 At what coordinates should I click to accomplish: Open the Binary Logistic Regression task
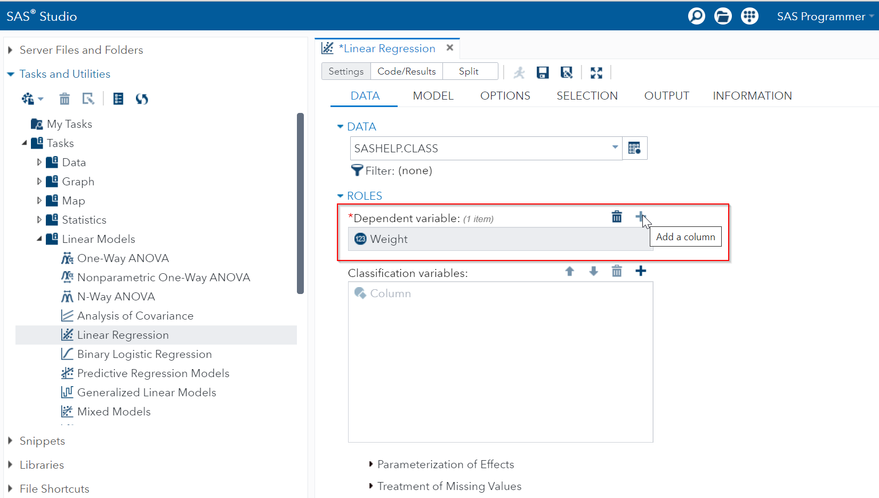(144, 354)
